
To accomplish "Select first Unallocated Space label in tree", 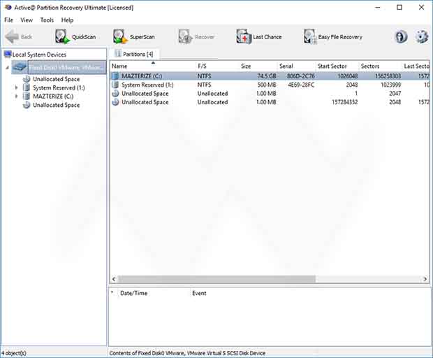I will pos(57,79).
